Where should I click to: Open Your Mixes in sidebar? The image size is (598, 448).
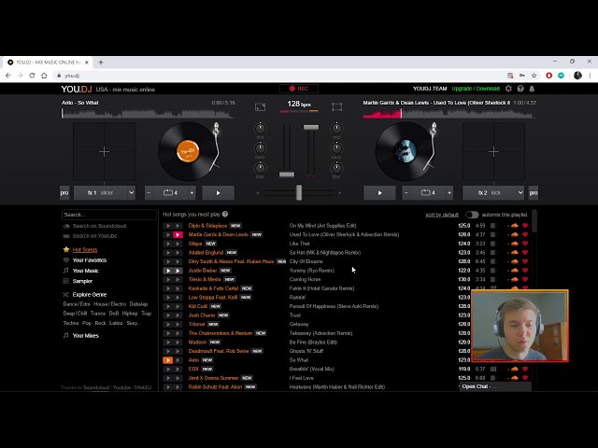85,336
